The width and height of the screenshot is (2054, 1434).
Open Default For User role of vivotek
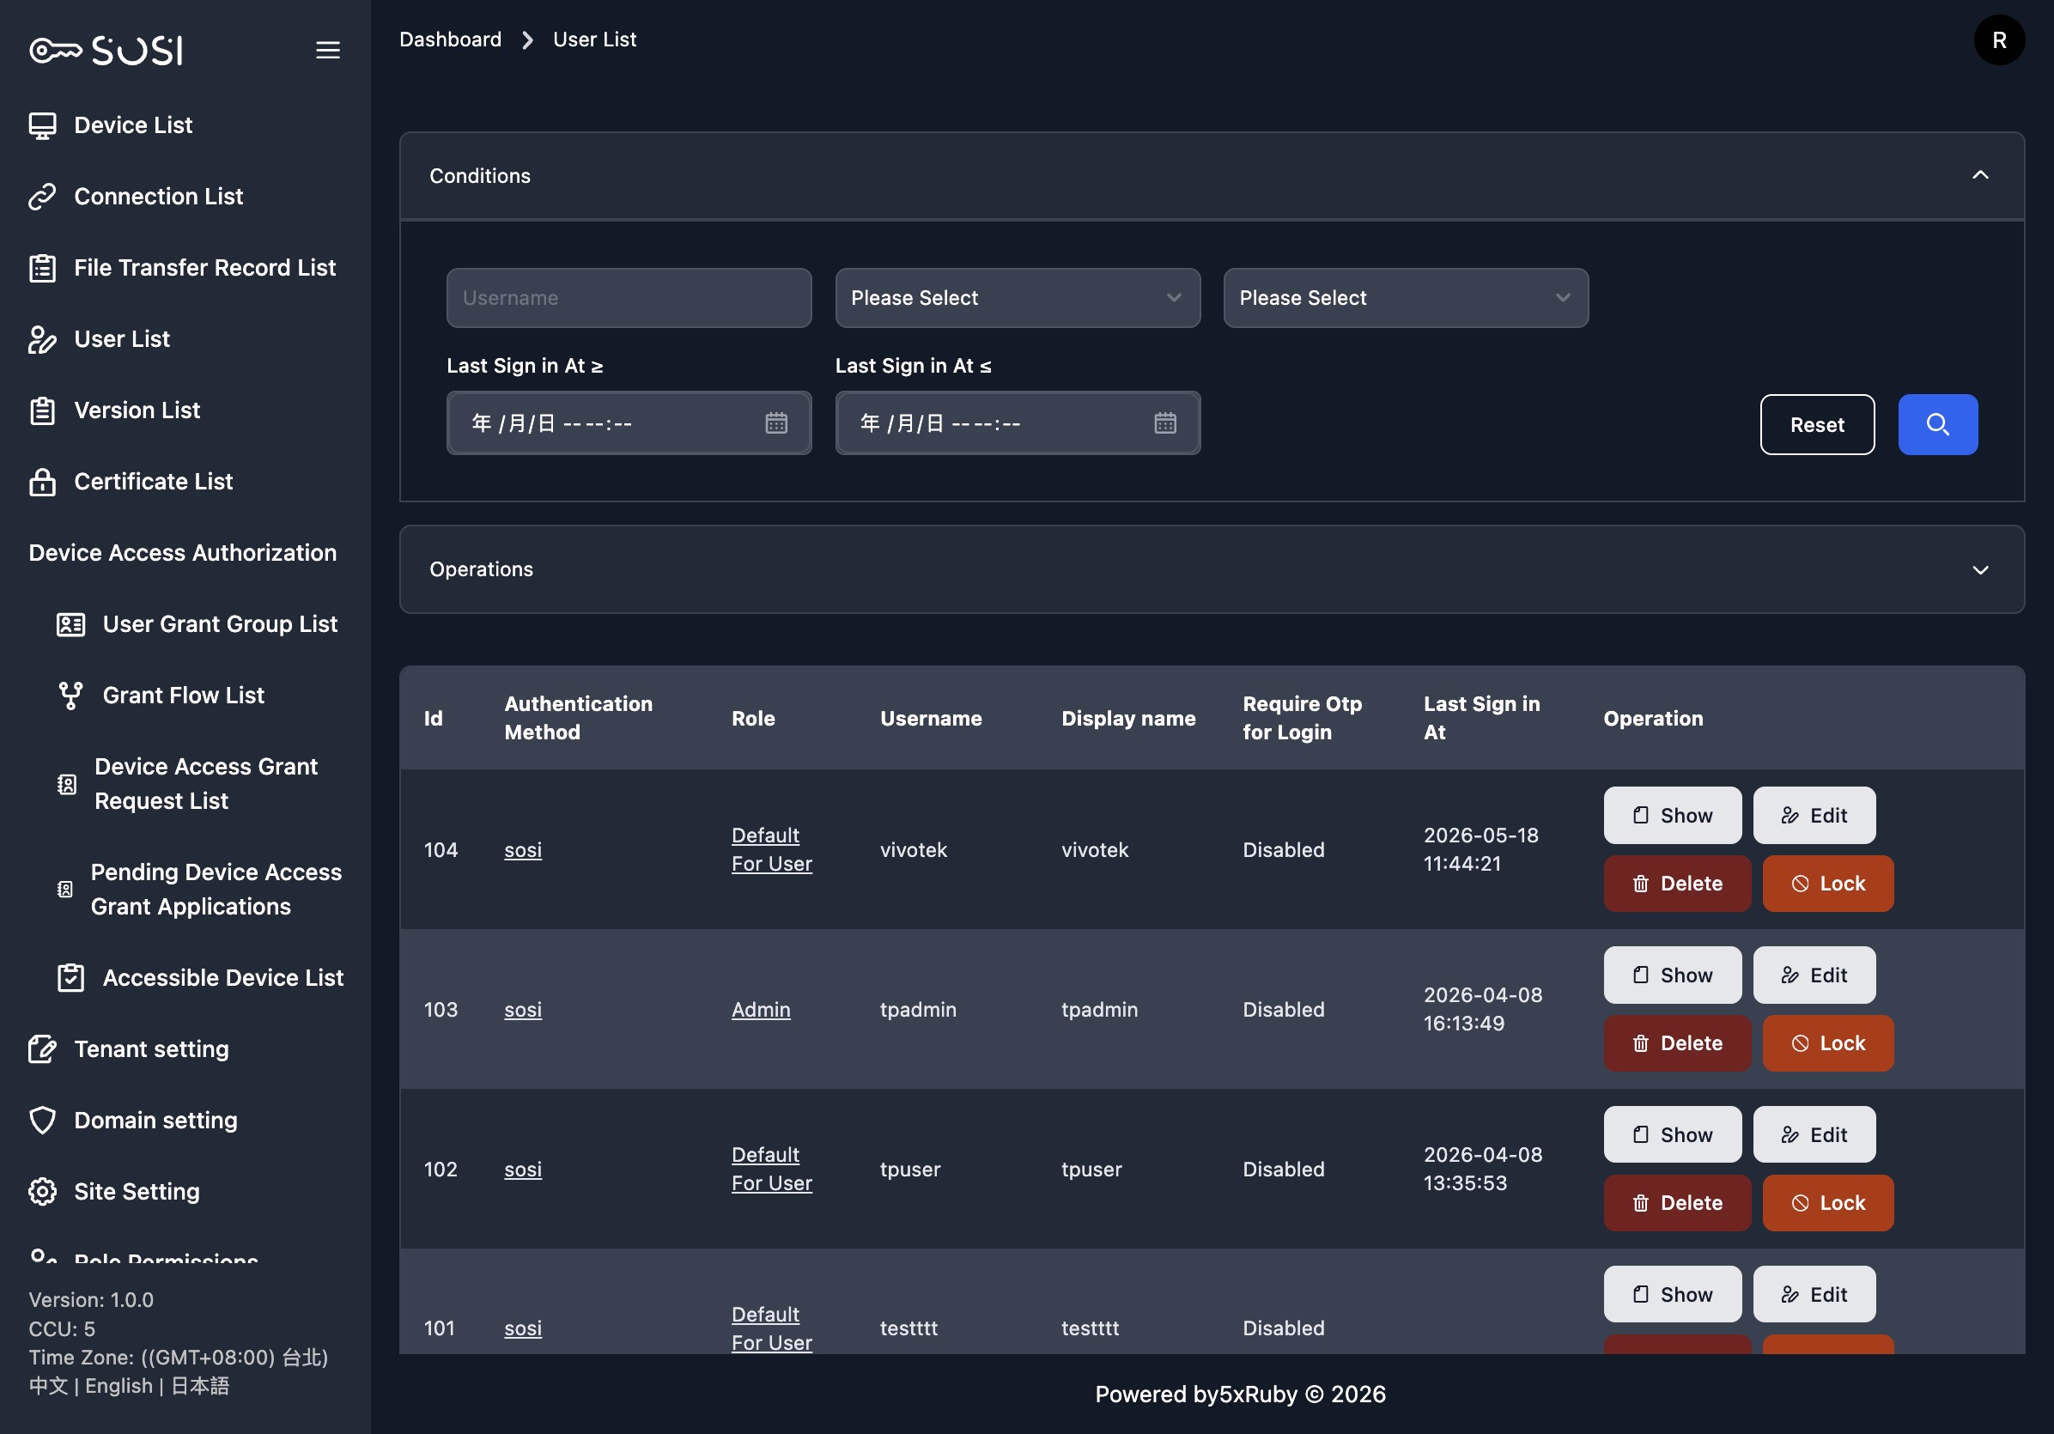point(771,850)
